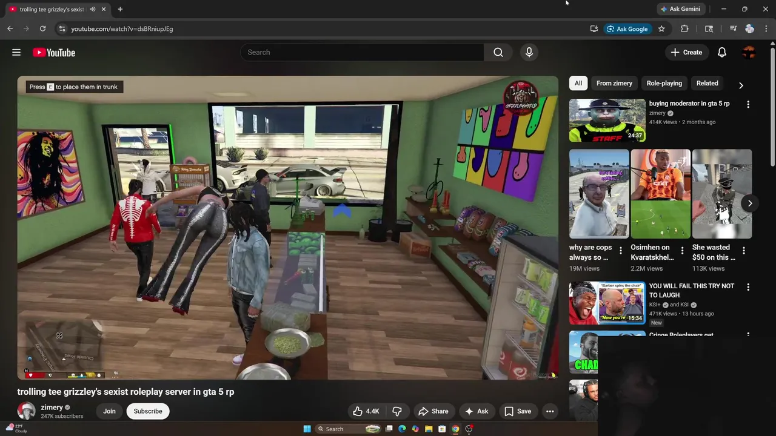Open more actions three-dot below video
Image resolution: width=776 pixels, height=436 pixels.
click(550, 411)
